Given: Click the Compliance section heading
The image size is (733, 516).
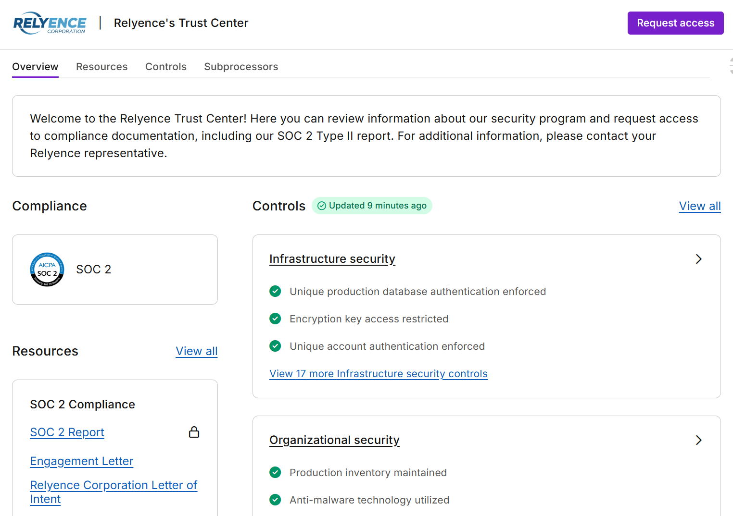Looking at the screenshot, I should (50, 206).
